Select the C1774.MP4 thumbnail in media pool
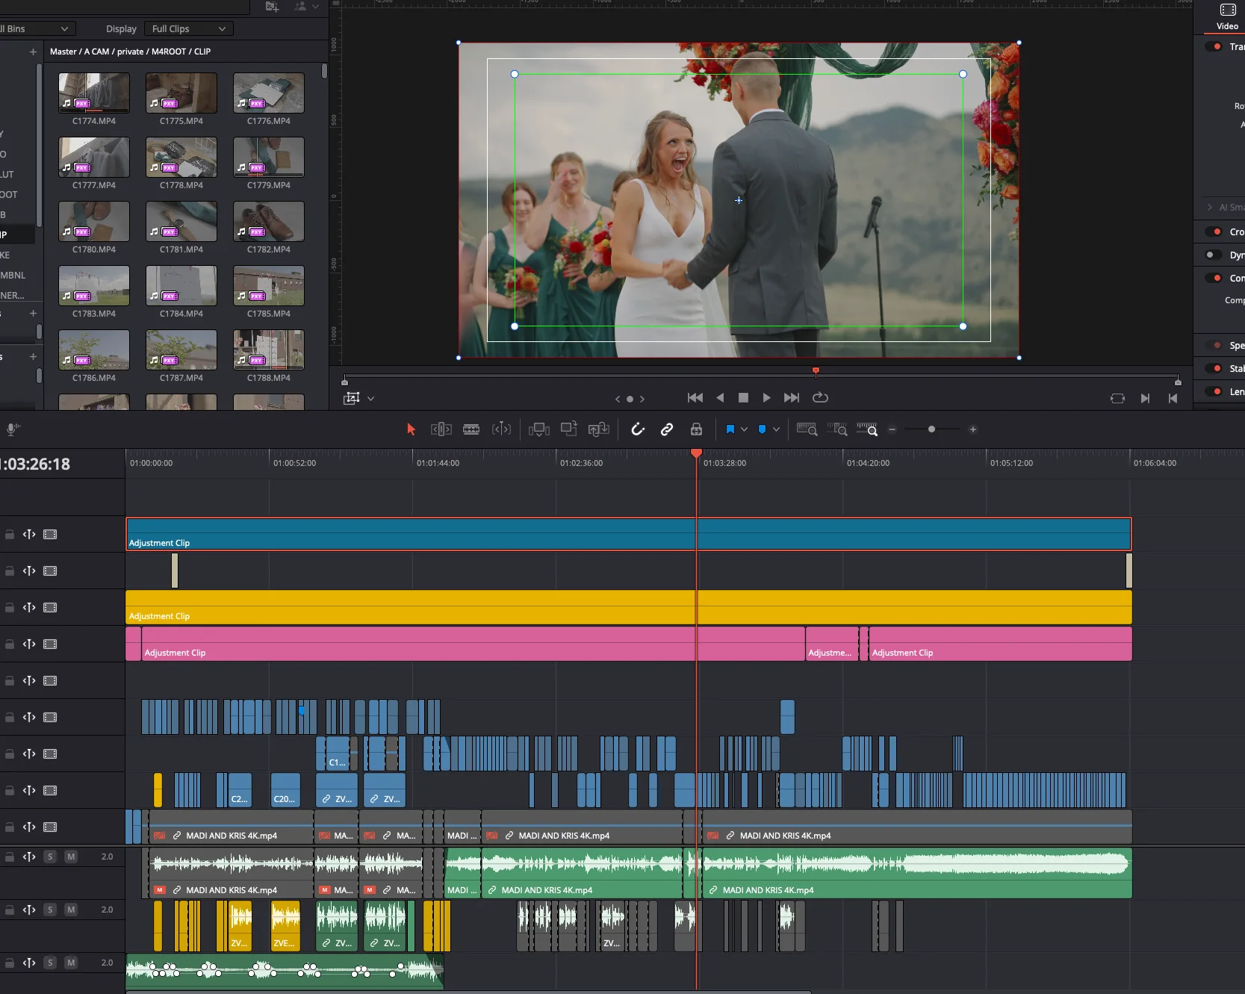 [94, 93]
